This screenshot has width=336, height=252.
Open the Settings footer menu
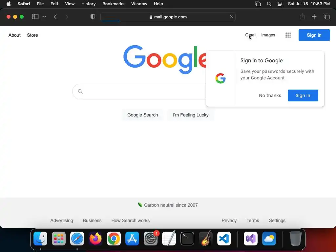(x=277, y=220)
